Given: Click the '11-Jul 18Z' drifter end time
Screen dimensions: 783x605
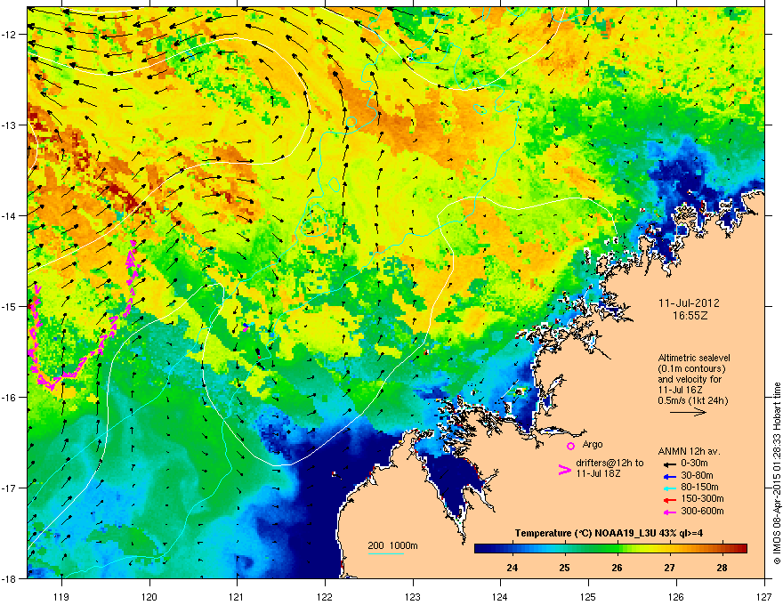Looking at the screenshot, I should [x=598, y=473].
